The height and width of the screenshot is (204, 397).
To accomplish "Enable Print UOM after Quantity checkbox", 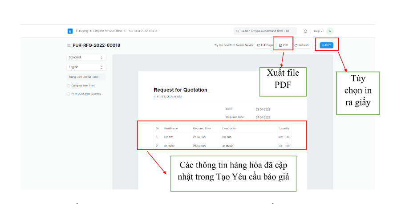I will coord(68,94).
